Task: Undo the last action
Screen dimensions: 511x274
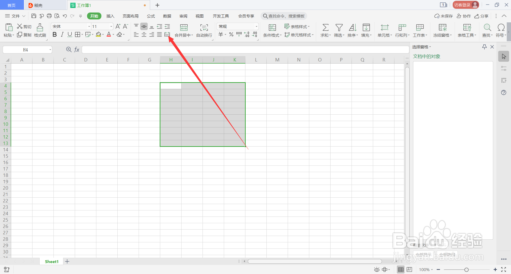Action: (x=65, y=16)
